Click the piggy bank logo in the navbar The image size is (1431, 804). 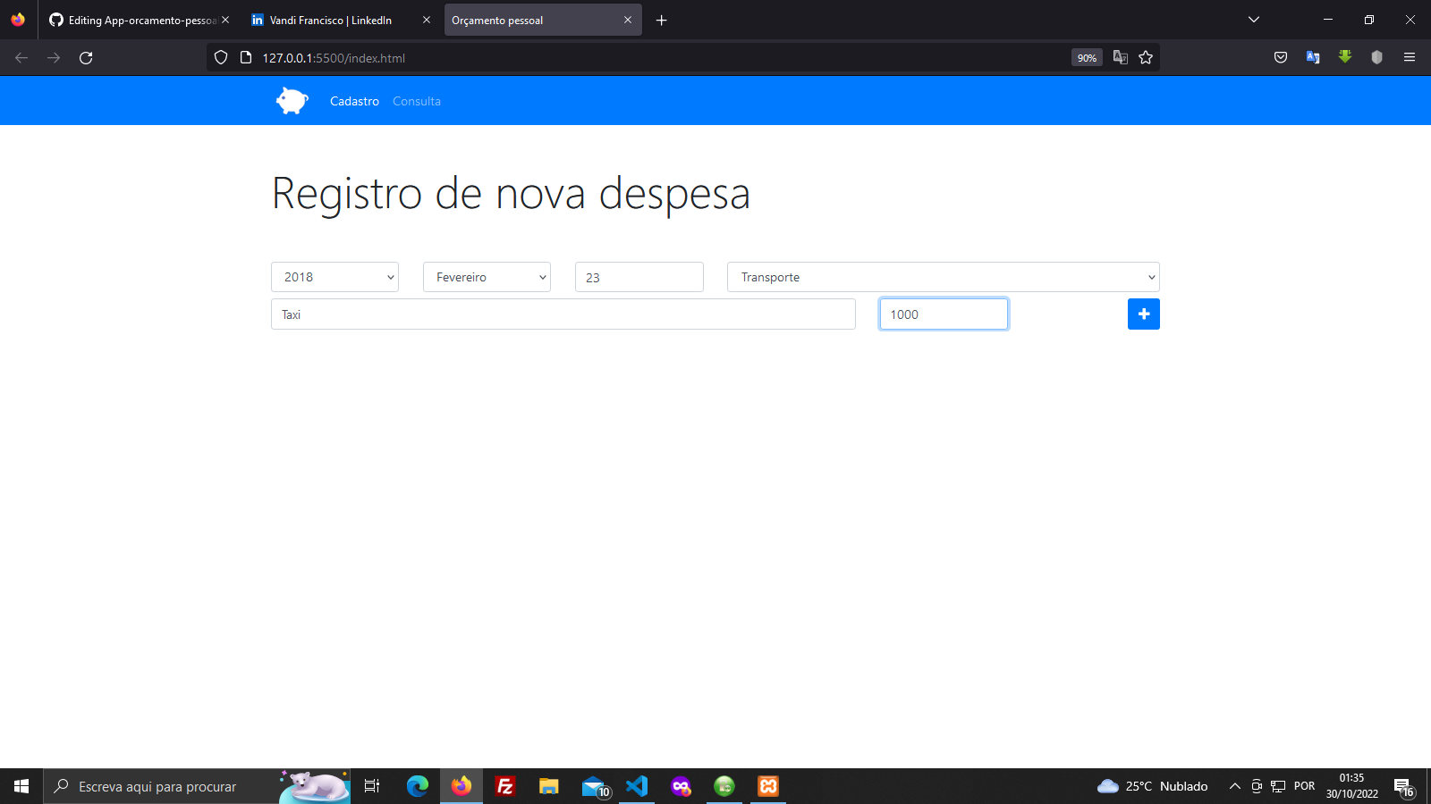[x=291, y=100]
